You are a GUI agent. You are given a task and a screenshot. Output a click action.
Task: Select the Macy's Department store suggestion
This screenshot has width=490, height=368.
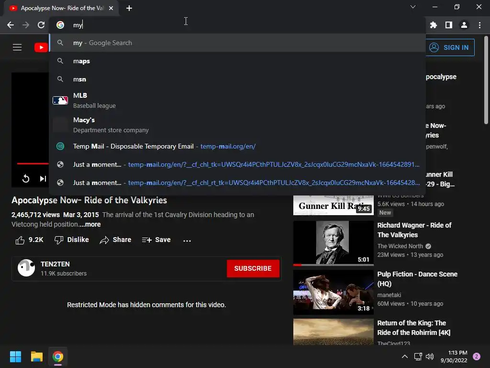point(237,125)
